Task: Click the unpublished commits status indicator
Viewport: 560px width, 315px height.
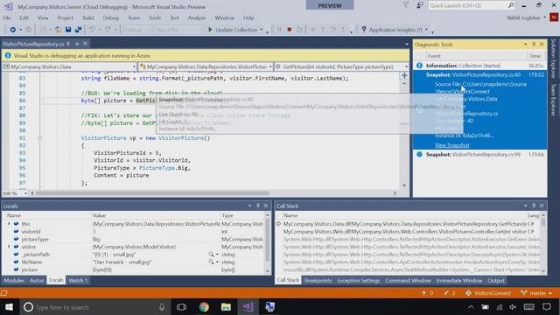Action: pyautogui.click(x=427, y=293)
